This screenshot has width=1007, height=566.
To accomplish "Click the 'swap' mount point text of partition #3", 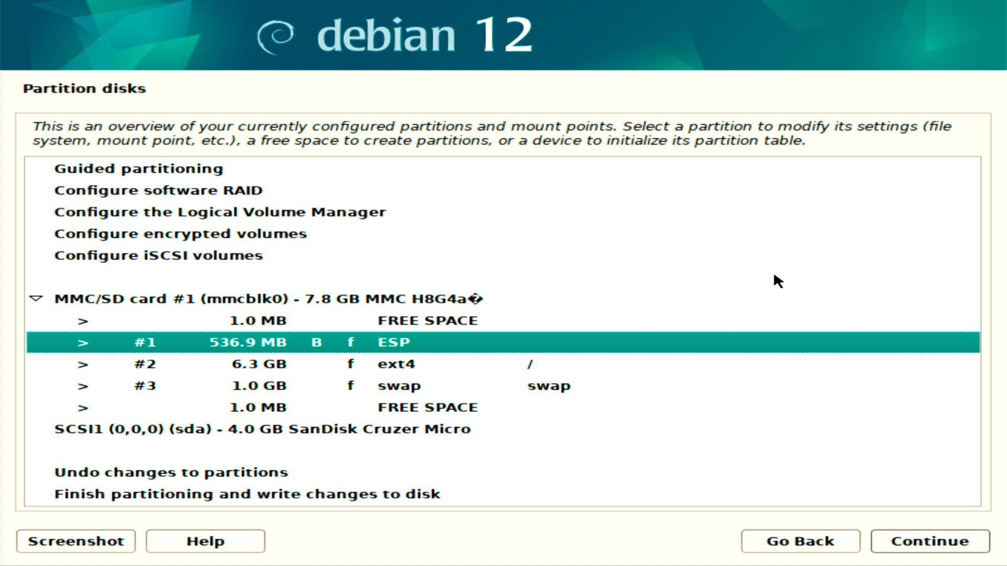I will pyautogui.click(x=549, y=386).
